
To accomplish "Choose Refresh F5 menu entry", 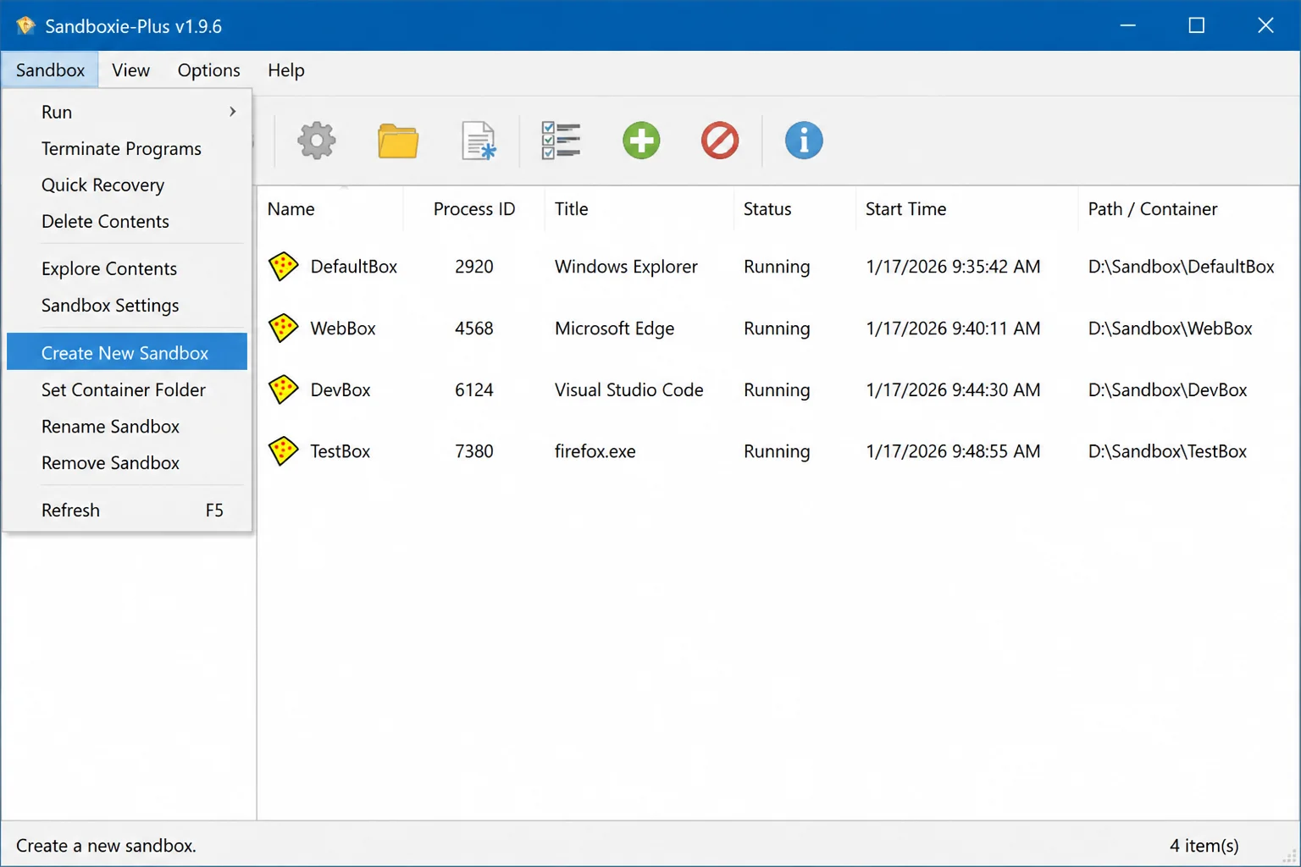I will [127, 510].
